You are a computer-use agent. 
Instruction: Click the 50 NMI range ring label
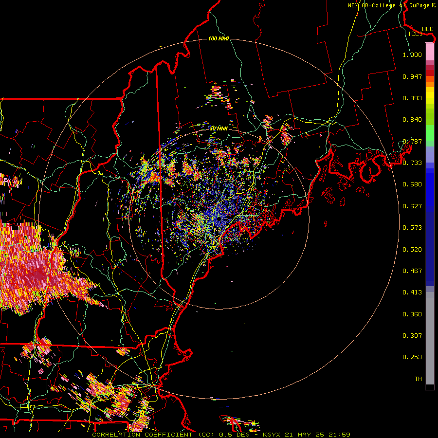(219, 128)
